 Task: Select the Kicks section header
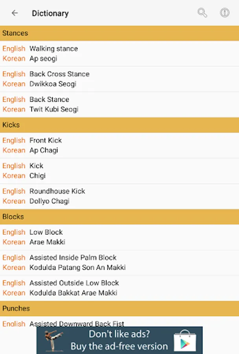tap(119, 125)
